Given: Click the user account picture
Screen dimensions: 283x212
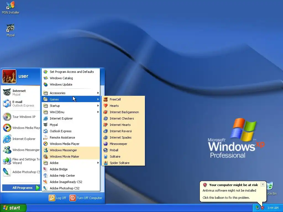Looking at the screenshot, I should click(x=9, y=76).
